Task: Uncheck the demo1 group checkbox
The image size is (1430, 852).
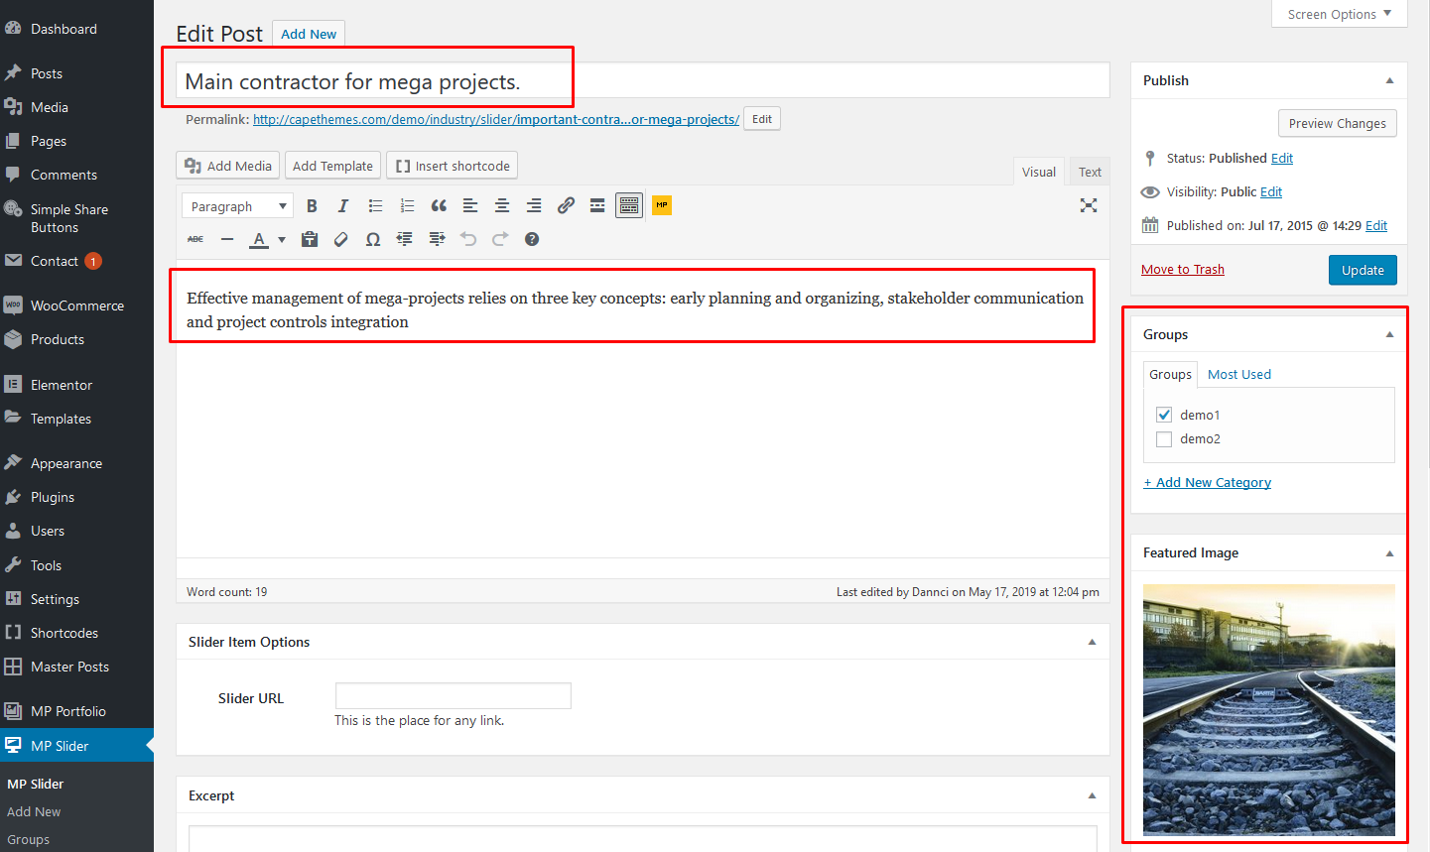Action: pyautogui.click(x=1164, y=415)
